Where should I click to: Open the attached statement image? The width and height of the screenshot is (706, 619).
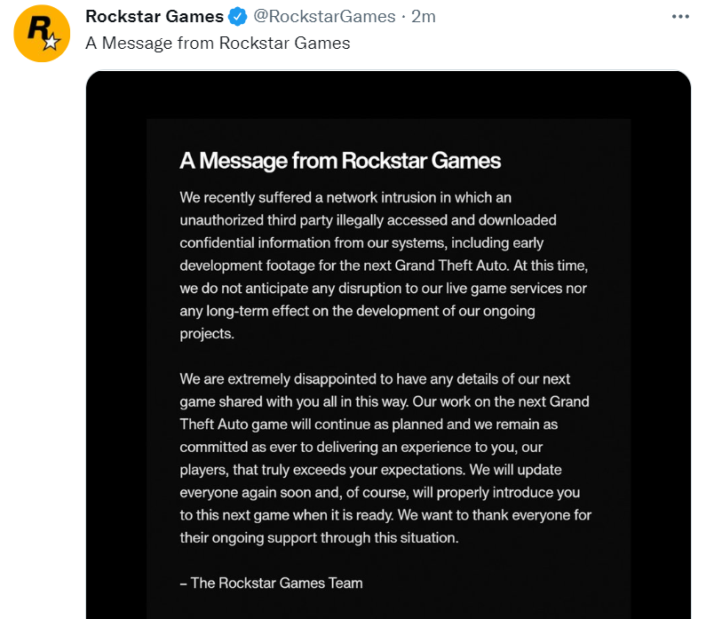(388, 345)
